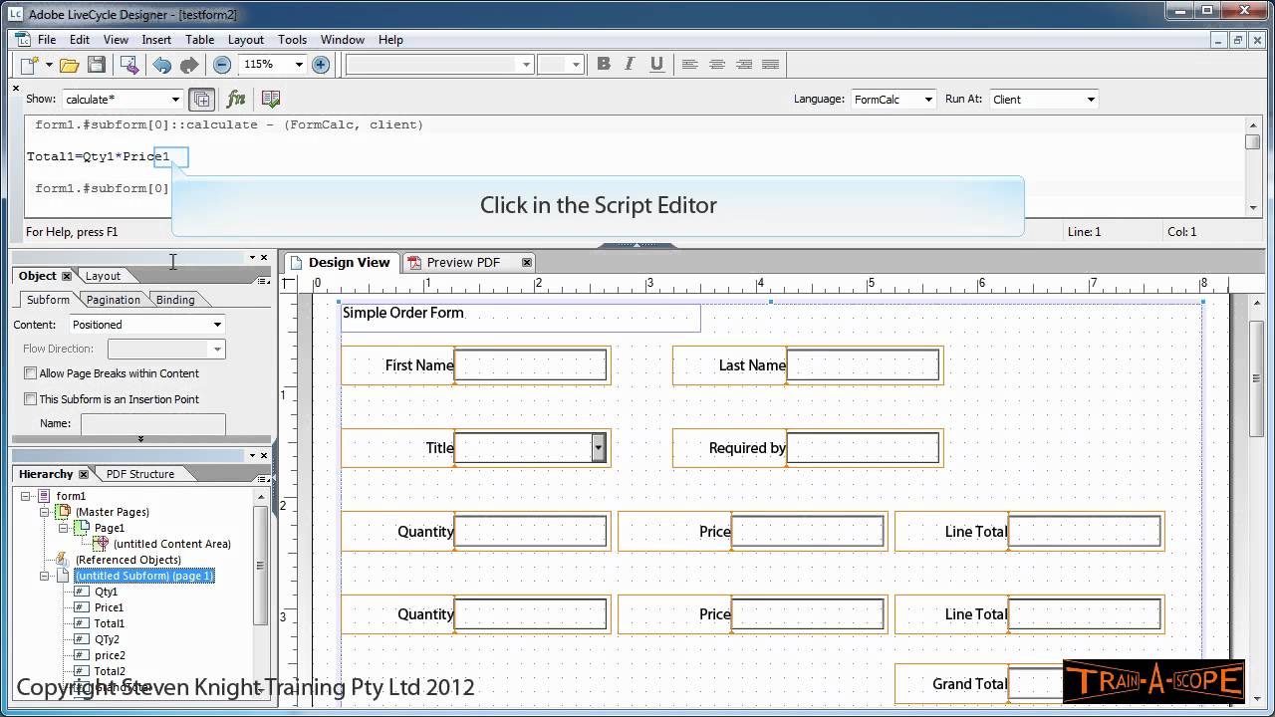The height and width of the screenshot is (717, 1275).
Task: Click the Required by input field
Action: point(863,448)
